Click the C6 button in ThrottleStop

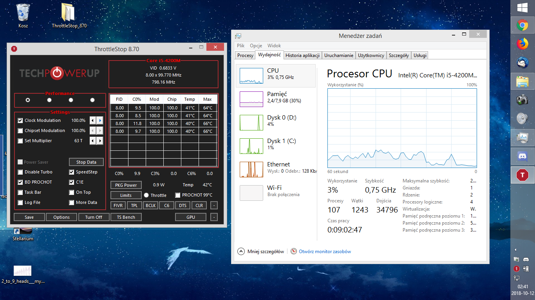[167, 205]
